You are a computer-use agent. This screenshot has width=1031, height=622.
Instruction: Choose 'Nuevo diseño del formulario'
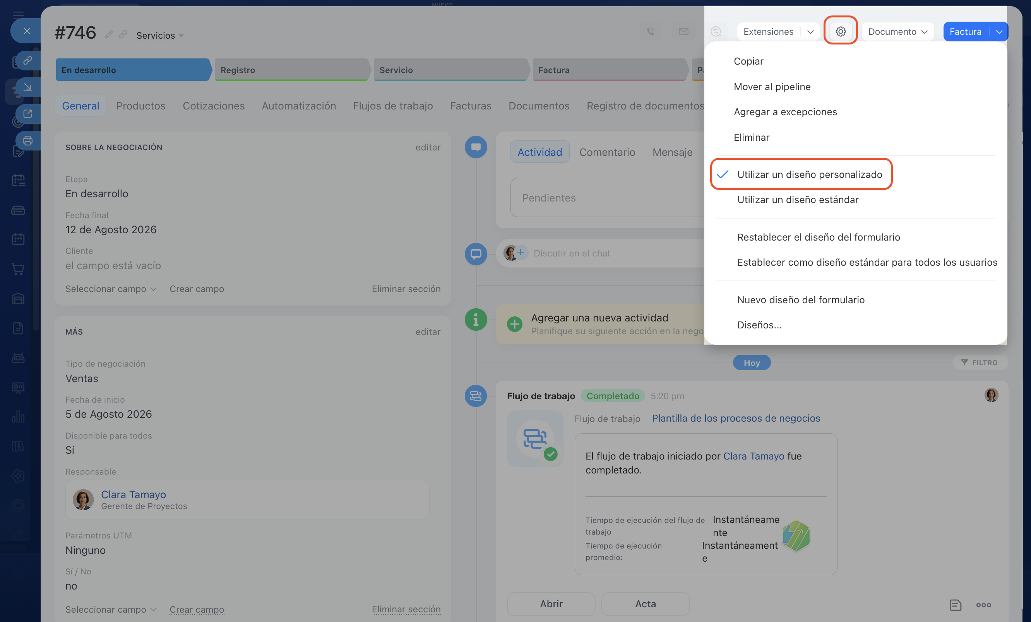[801, 299]
